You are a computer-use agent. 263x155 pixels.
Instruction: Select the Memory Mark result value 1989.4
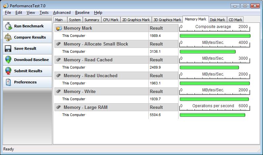point(155,36)
